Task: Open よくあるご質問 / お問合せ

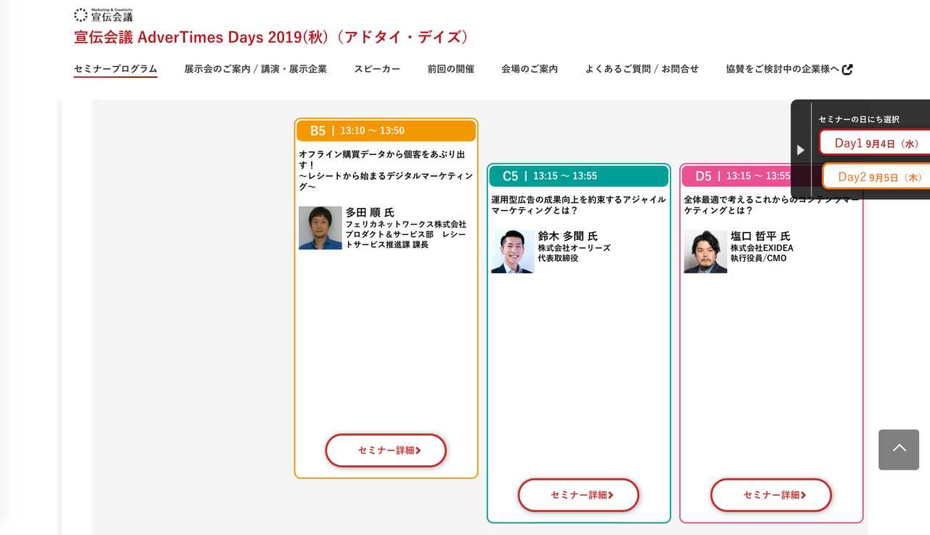Action: (642, 68)
